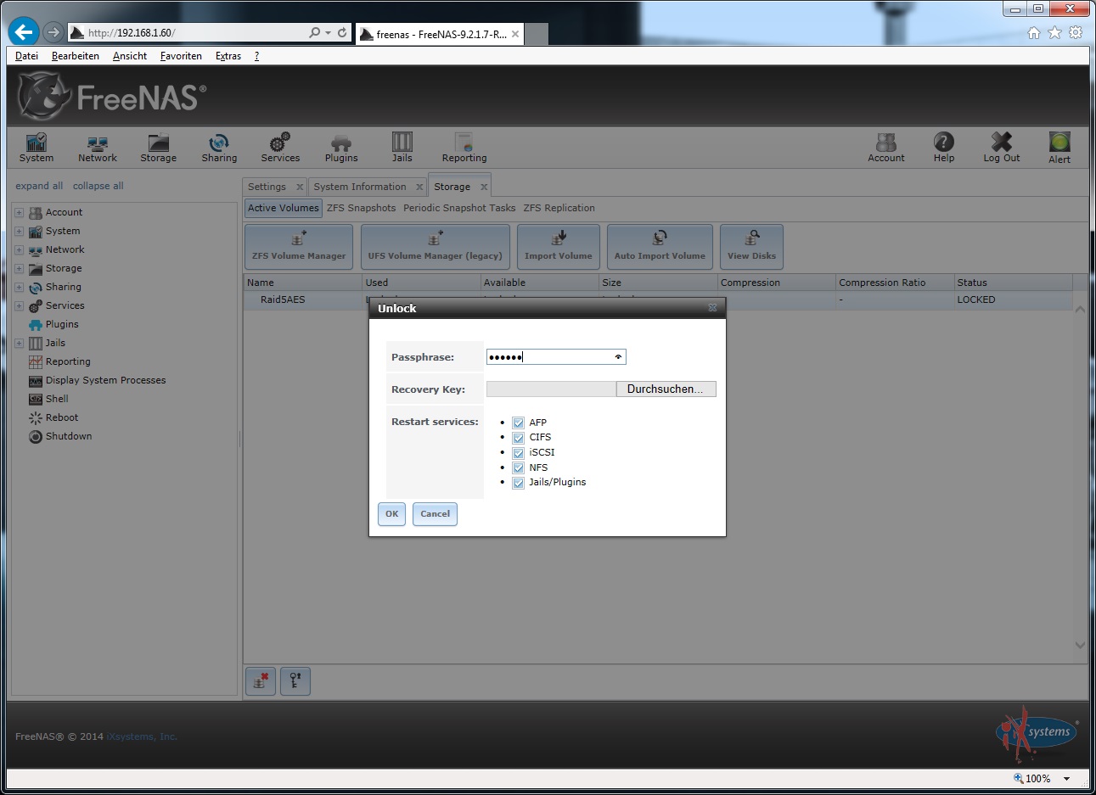Image resolution: width=1096 pixels, height=795 pixels.
Task: Select Plugins in the sidebar tree
Action: click(62, 324)
